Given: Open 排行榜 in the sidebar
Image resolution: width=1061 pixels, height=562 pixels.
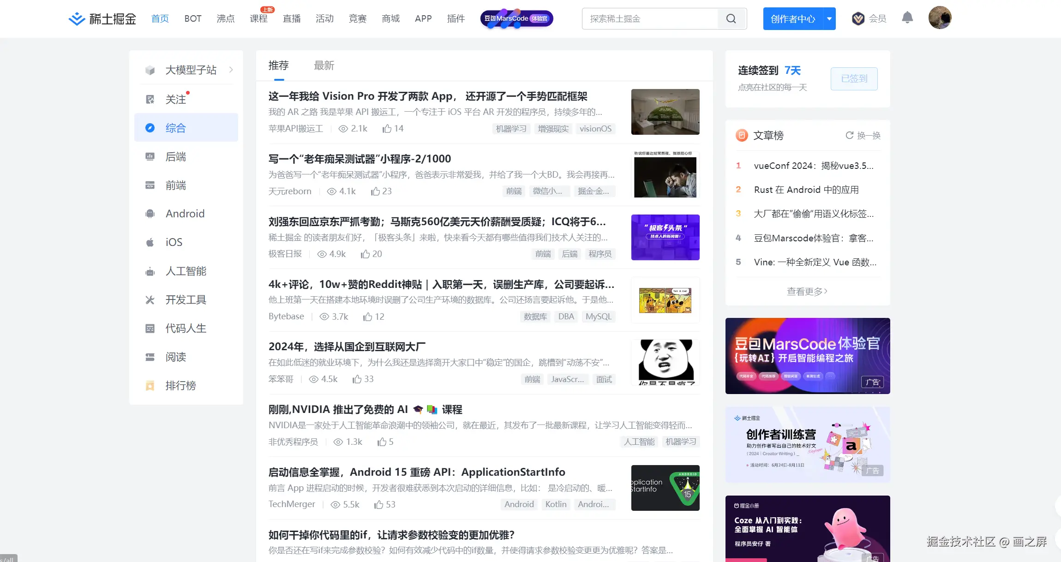Looking at the screenshot, I should tap(180, 386).
